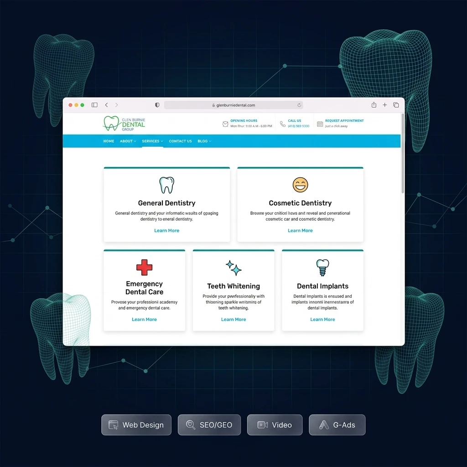Expand the Blog menu chevron

pos(210,141)
